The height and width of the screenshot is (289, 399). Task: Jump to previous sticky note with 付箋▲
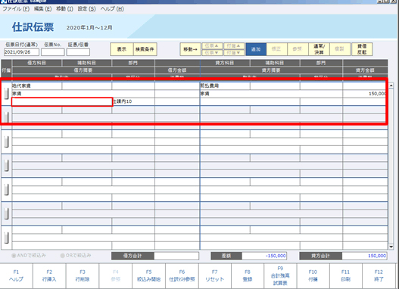[x=234, y=45]
